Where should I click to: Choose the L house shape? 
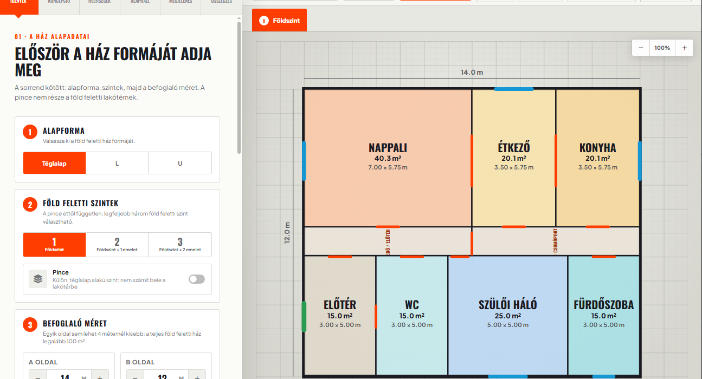117,163
